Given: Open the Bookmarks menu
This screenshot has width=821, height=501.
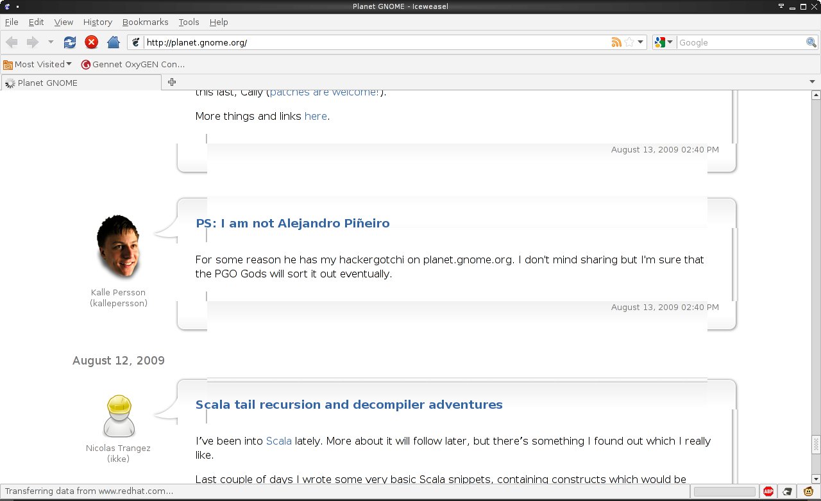Looking at the screenshot, I should click(145, 22).
